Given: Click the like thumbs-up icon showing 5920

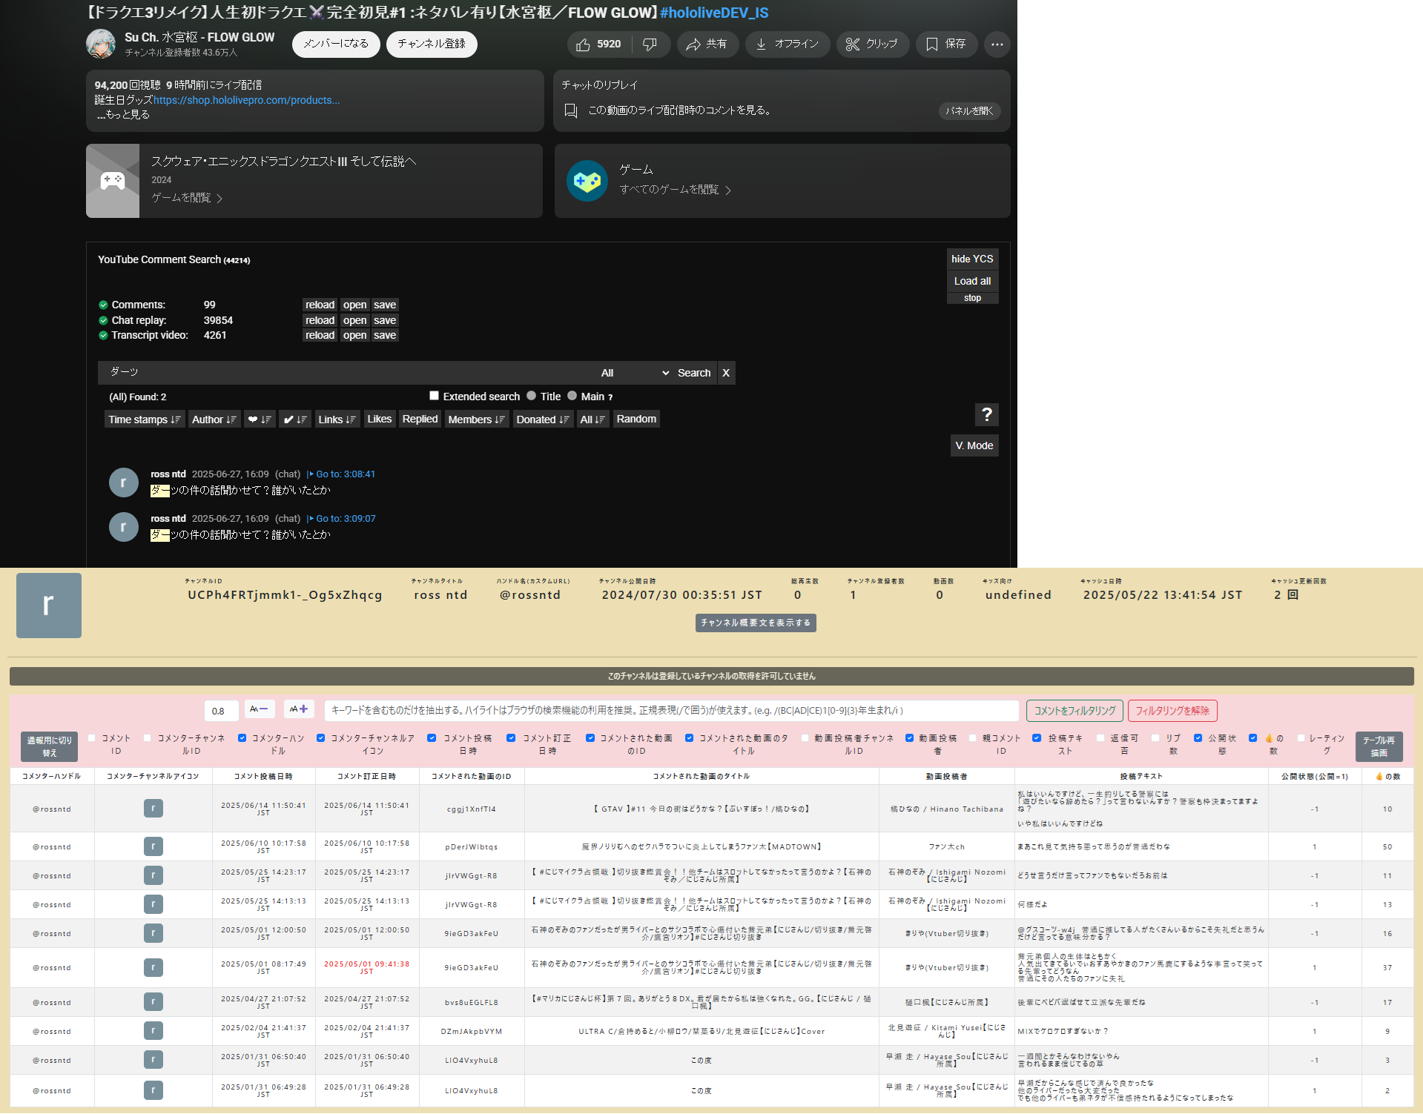Looking at the screenshot, I should (x=583, y=44).
